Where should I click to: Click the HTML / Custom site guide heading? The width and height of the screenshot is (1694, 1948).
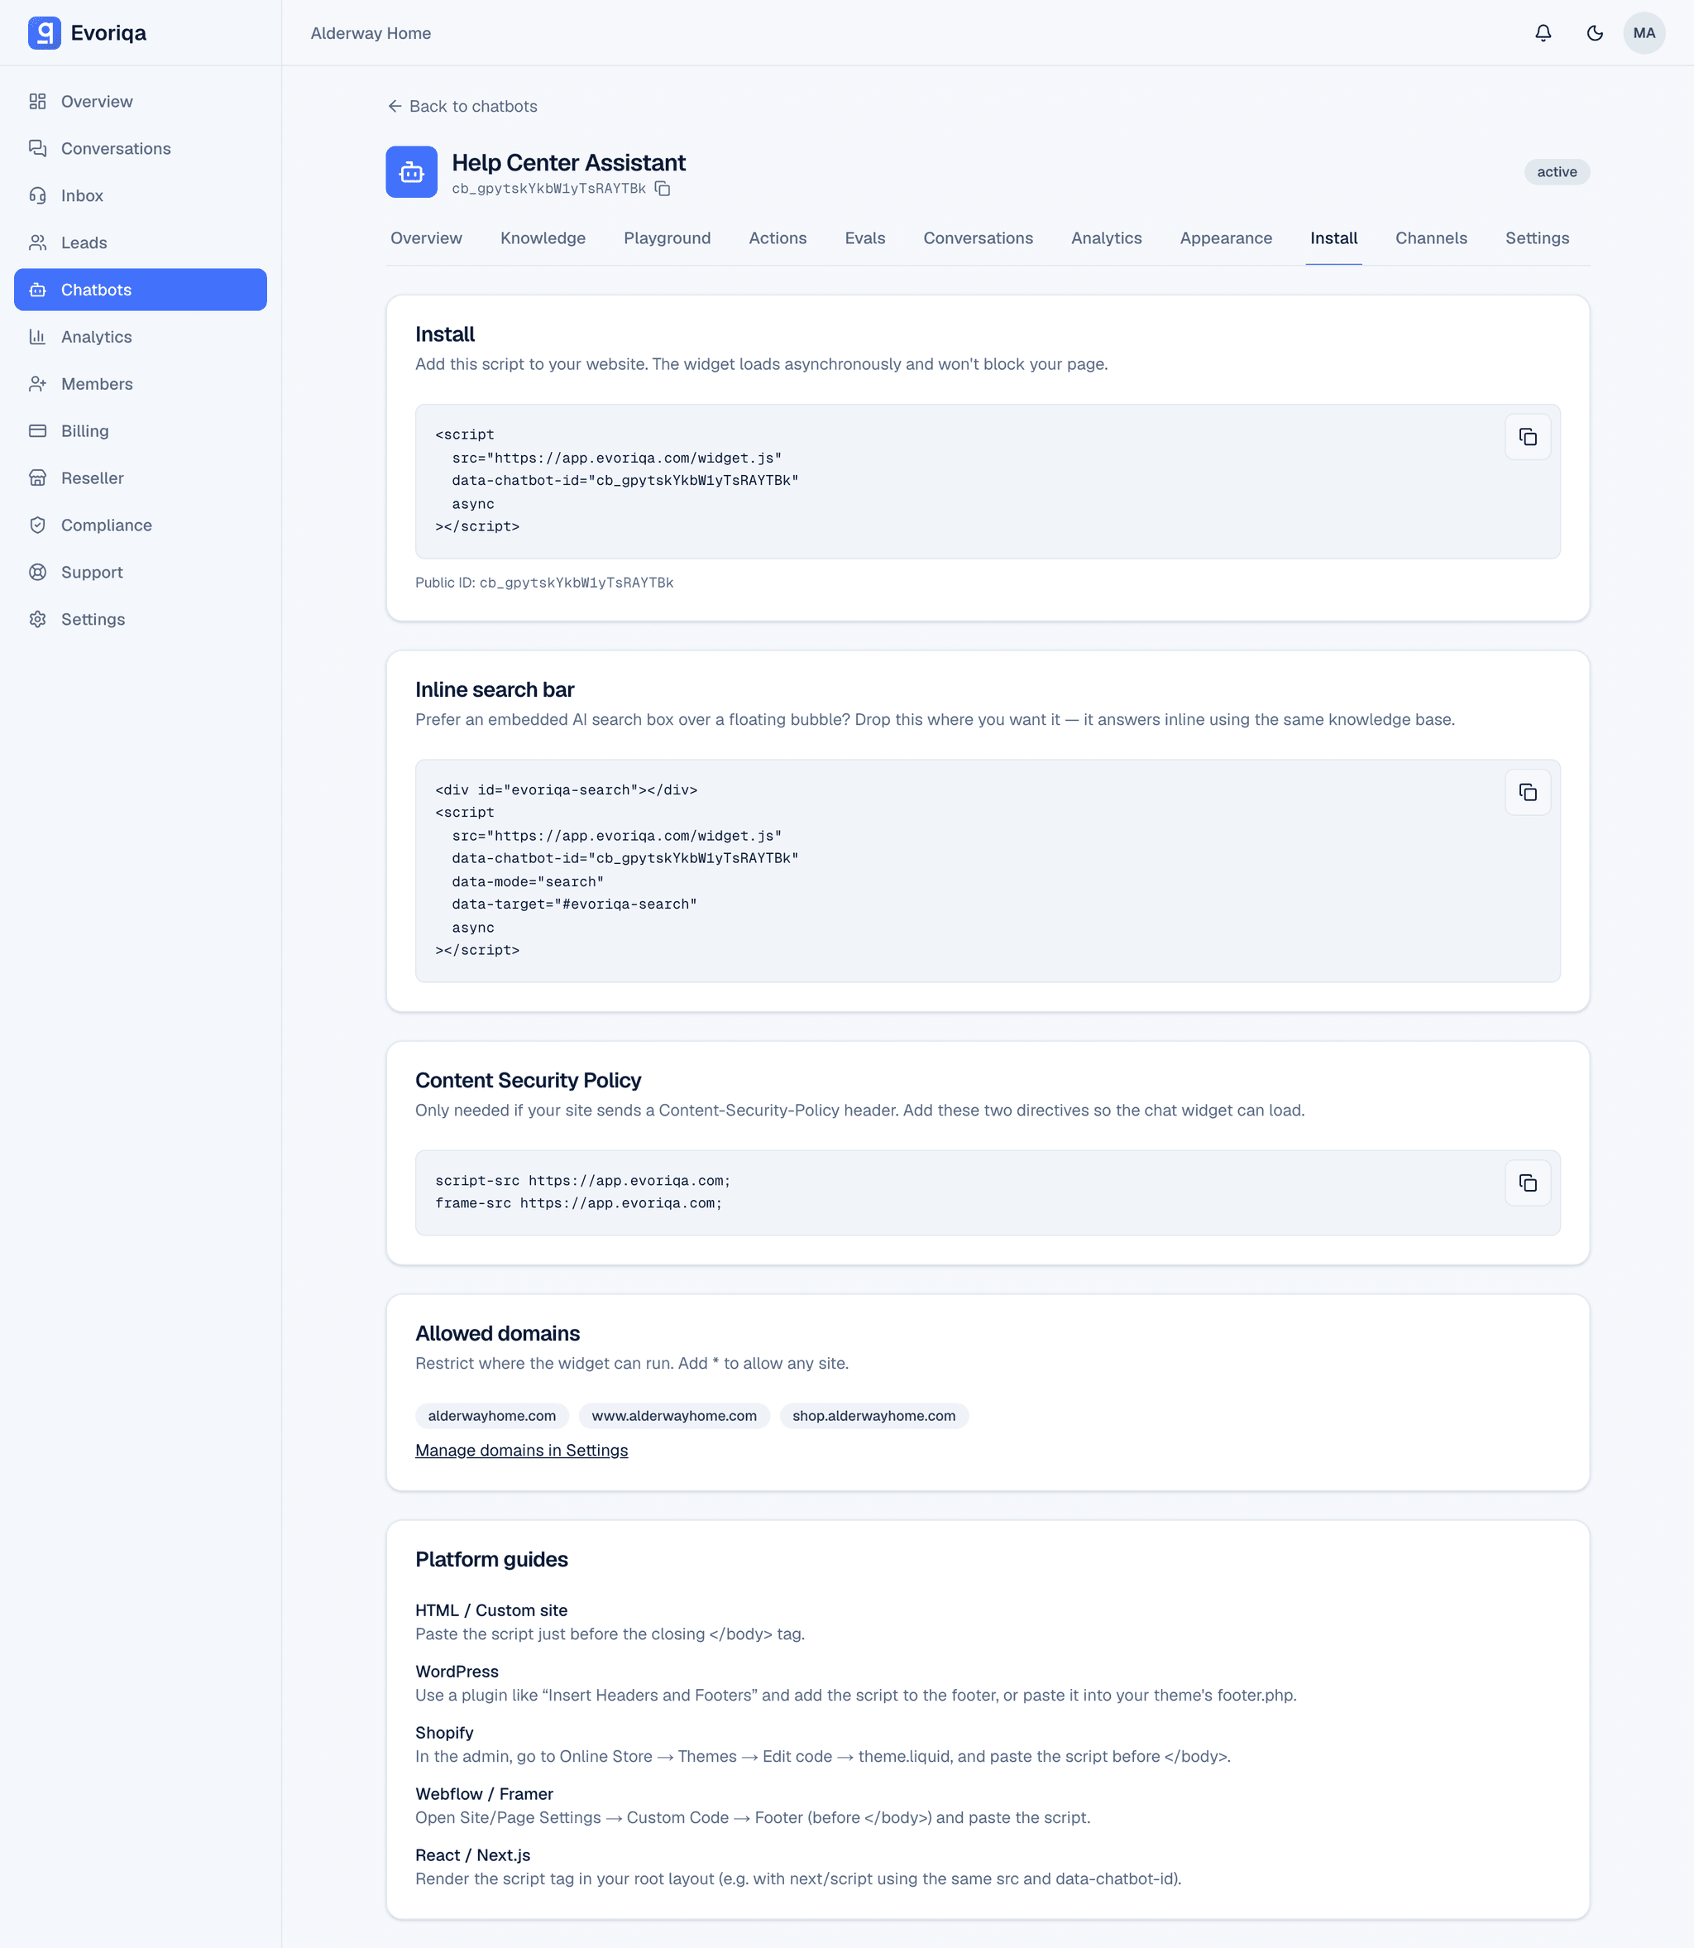[491, 1610]
